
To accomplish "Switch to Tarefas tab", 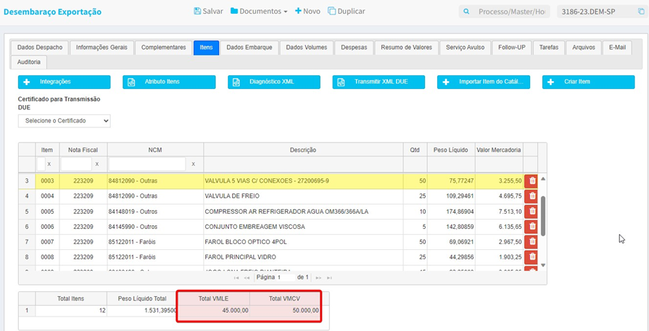I will [x=549, y=48].
